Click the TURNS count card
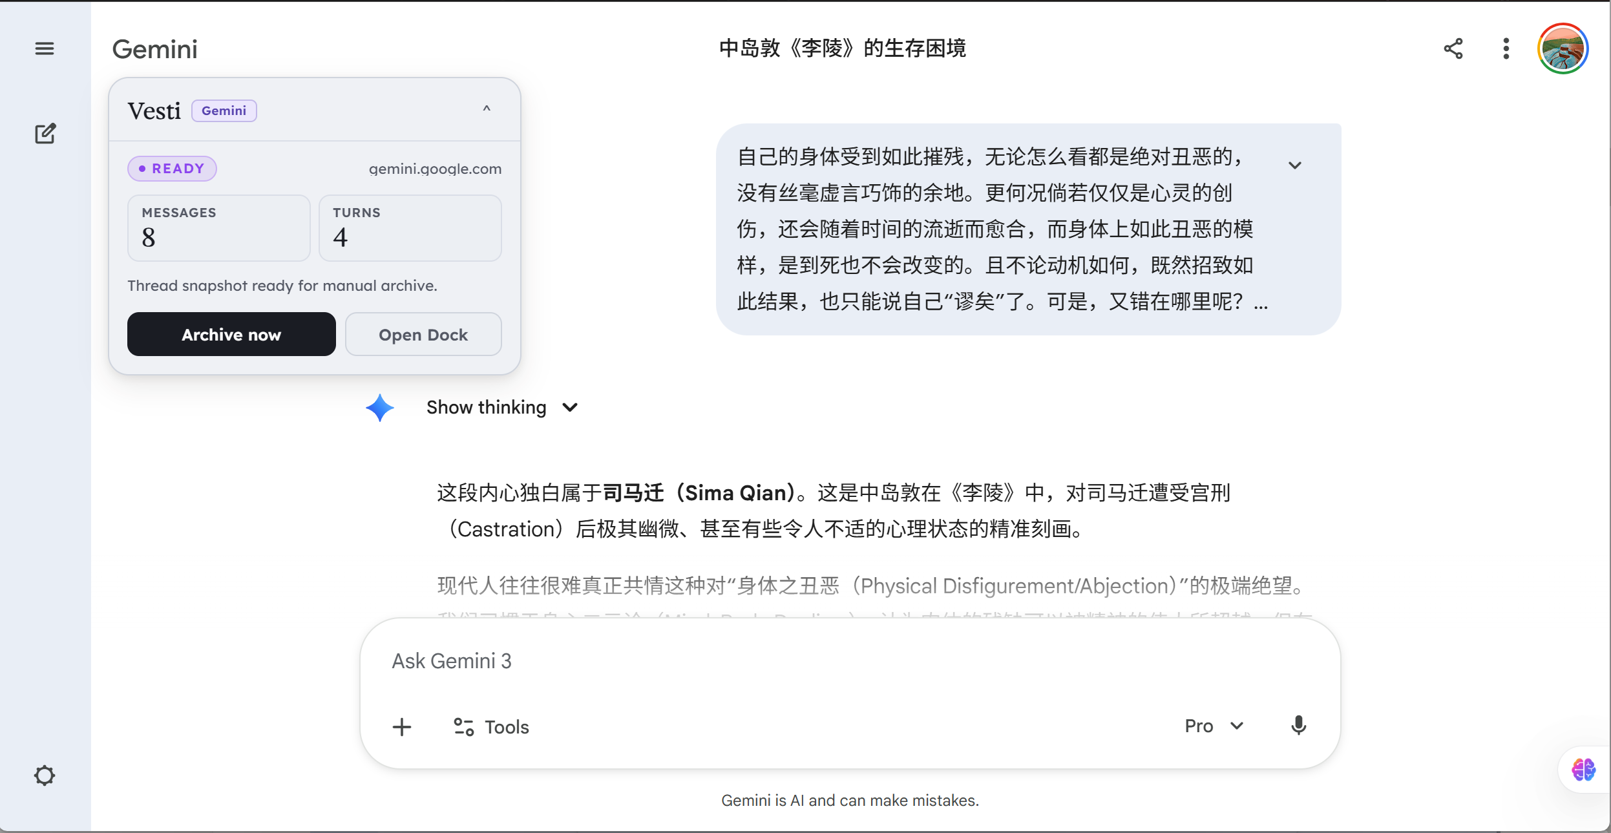This screenshot has height=833, width=1611. point(410,228)
